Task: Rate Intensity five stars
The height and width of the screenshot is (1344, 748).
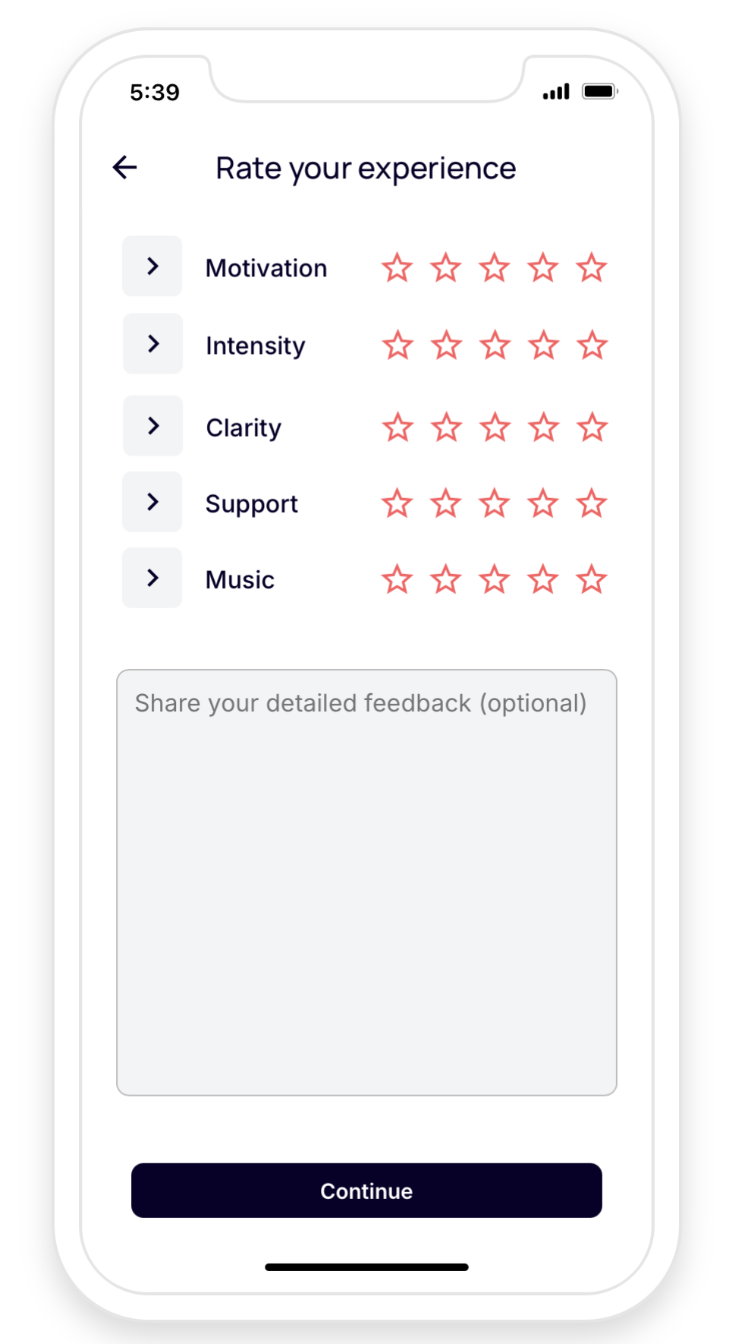Action: (592, 345)
